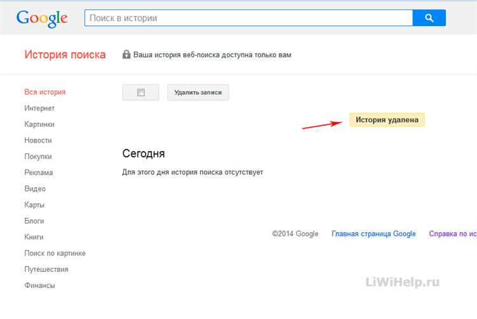The height and width of the screenshot is (319, 477).
Task: Choose 'Покупки' in the left menu
Action: coord(38,157)
